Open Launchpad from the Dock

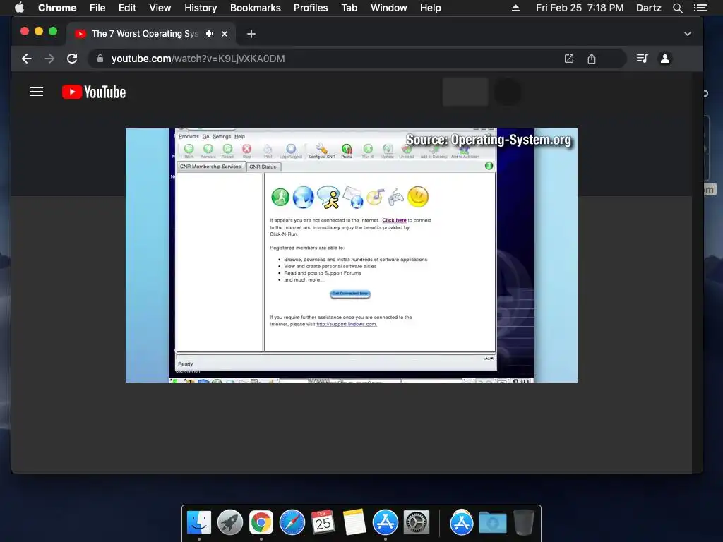click(230, 522)
